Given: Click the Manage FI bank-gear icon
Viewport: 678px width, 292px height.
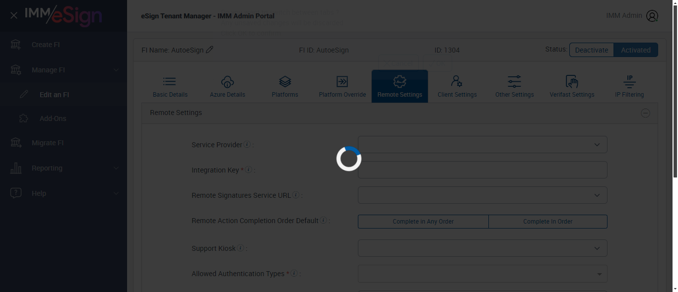Looking at the screenshot, I should tap(16, 70).
